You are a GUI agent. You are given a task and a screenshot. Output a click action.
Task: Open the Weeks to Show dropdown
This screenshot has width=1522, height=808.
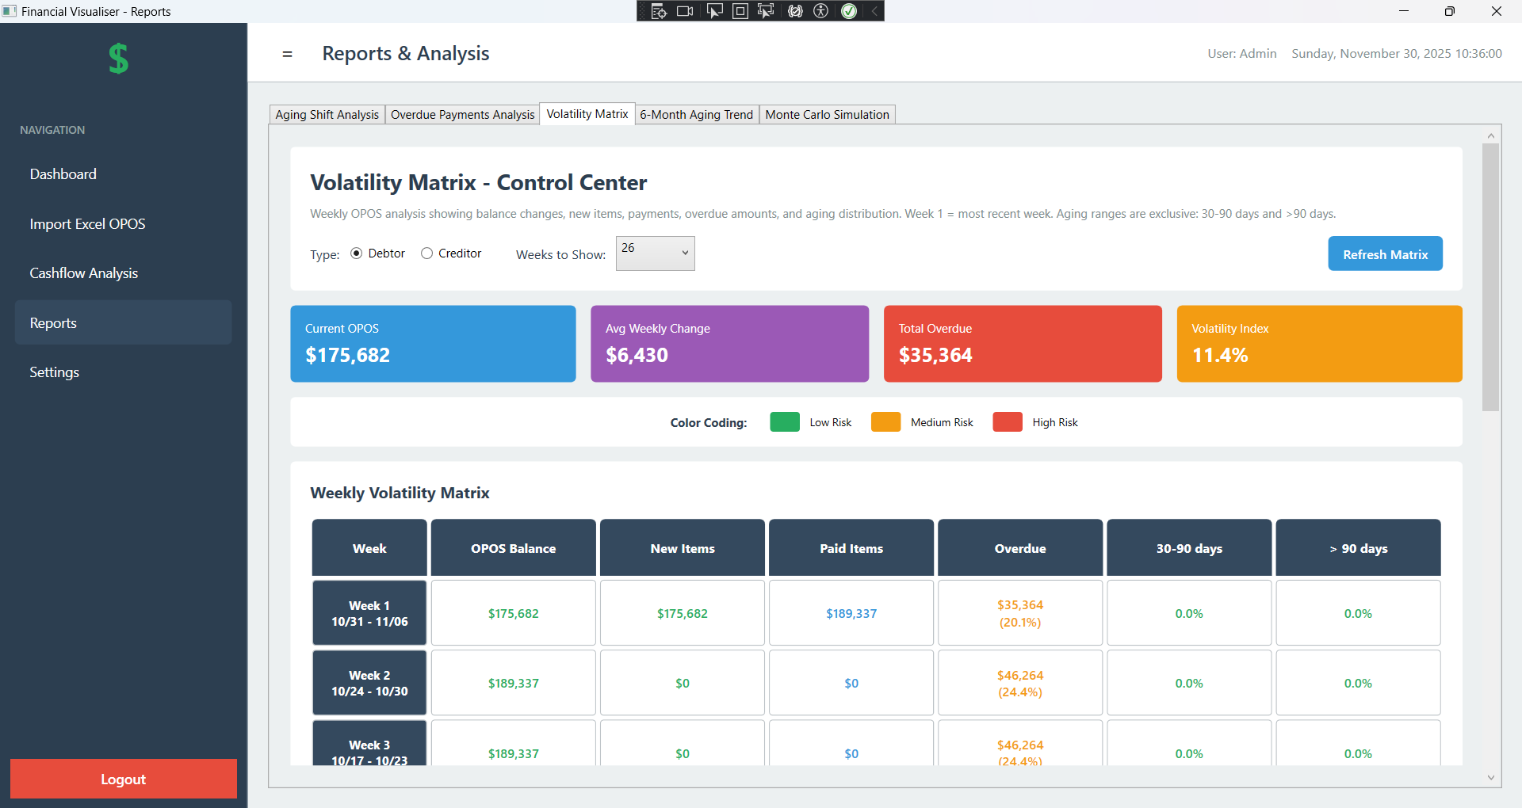coord(655,253)
